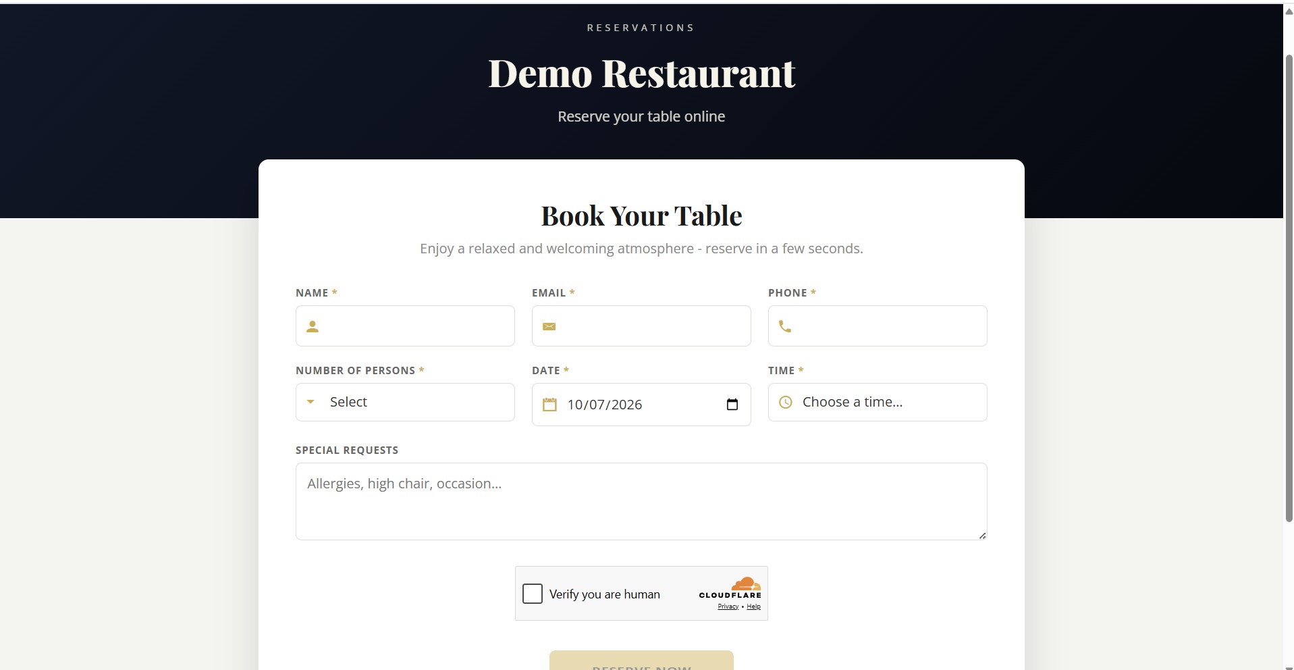The height and width of the screenshot is (670, 1294).
Task: Click the caret arrow beside Select
Action: point(311,402)
